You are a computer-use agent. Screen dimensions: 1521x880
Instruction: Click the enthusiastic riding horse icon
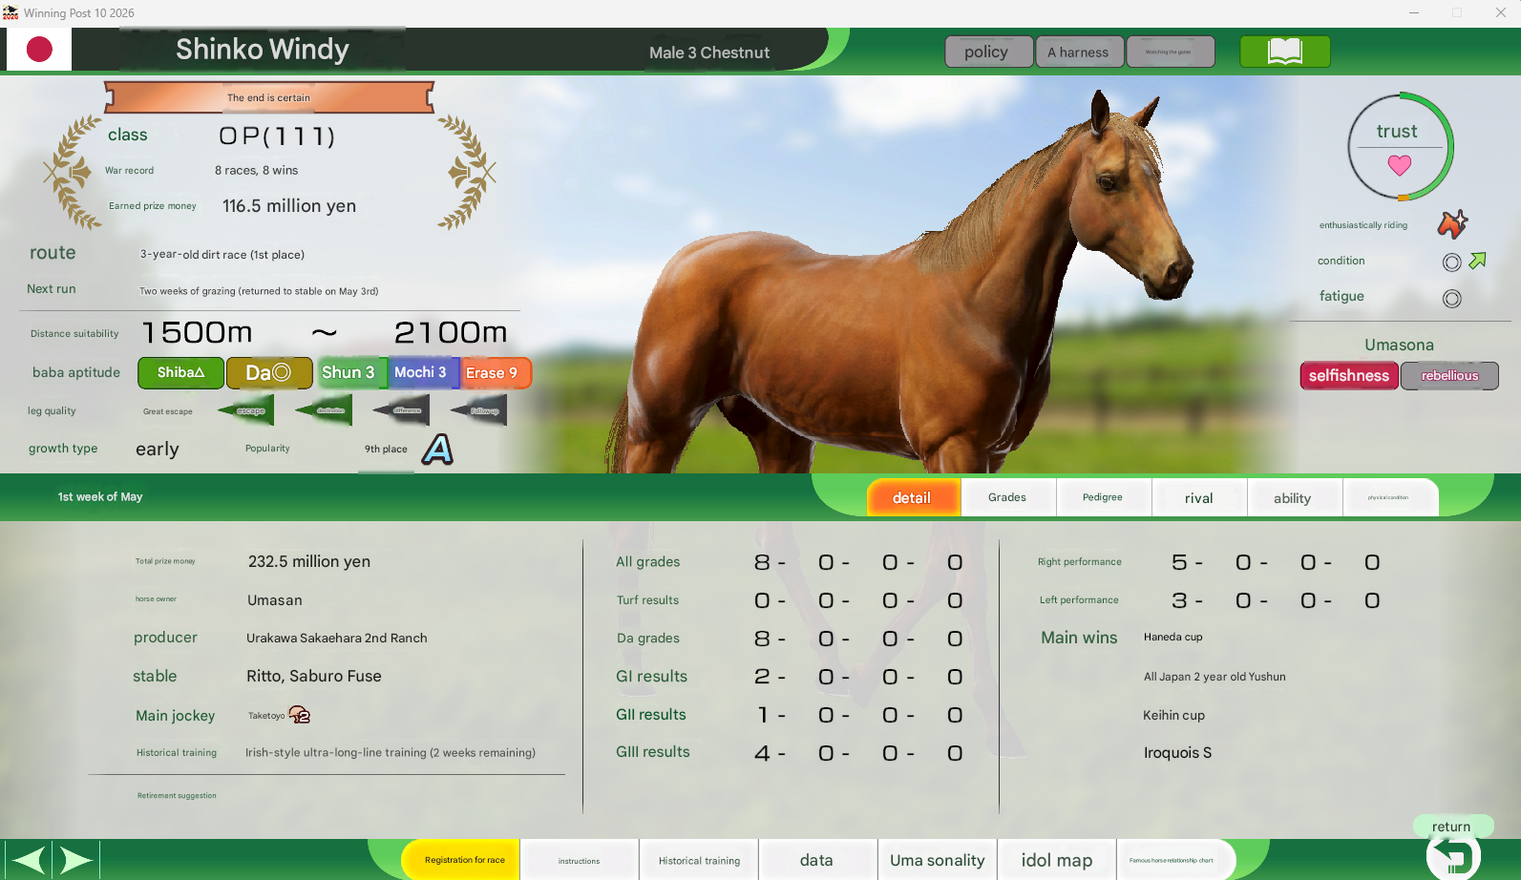point(1452,224)
